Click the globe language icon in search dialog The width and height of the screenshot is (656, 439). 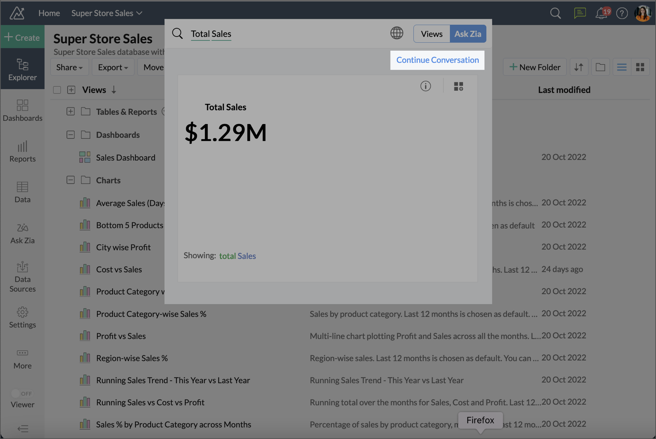tap(396, 33)
